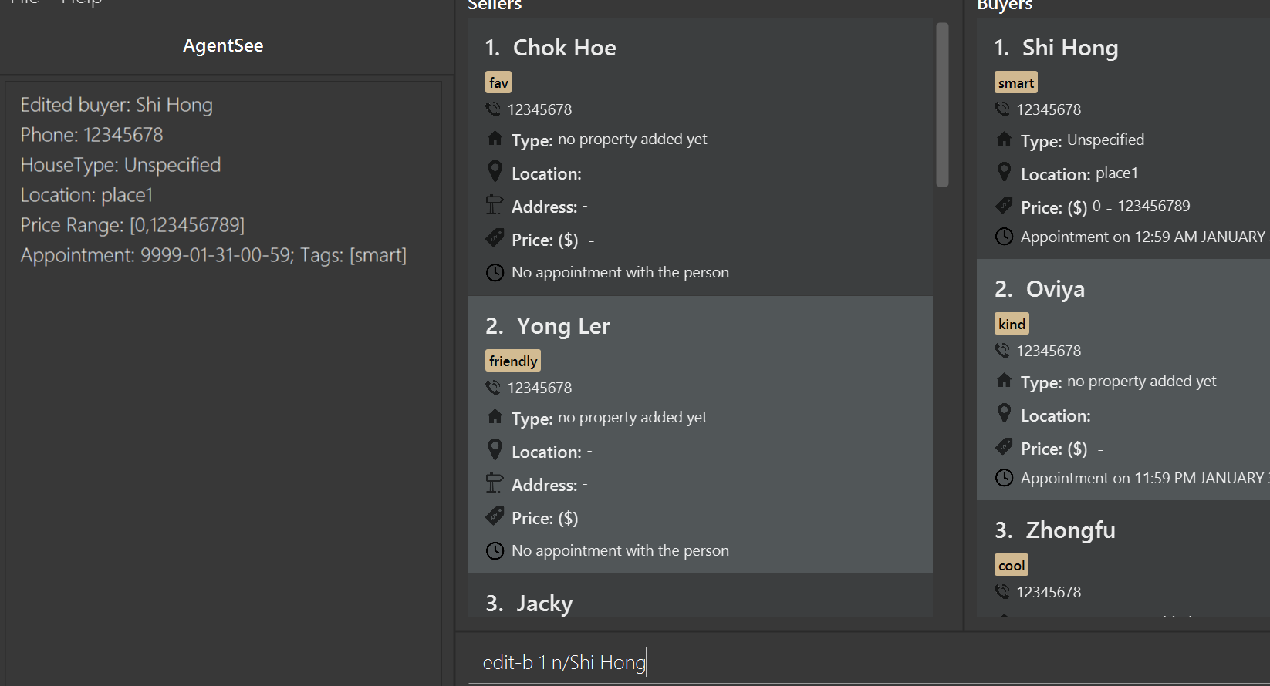
Task: Click the 'friendly' tag on Yong Ler
Action: (x=513, y=361)
